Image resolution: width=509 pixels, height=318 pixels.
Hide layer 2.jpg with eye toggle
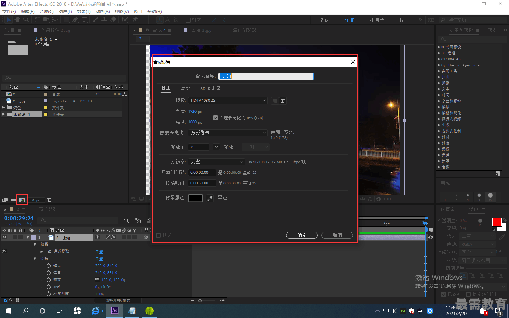click(5, 237)
